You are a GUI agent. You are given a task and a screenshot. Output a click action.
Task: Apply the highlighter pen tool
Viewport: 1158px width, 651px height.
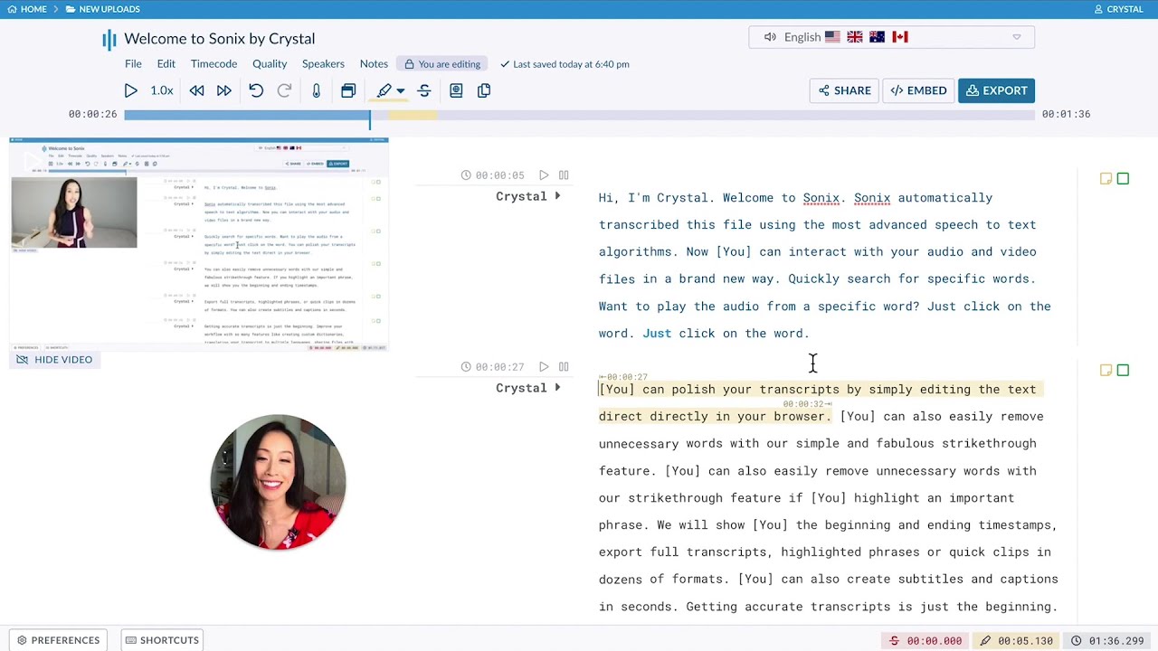[x=384, y=90]
